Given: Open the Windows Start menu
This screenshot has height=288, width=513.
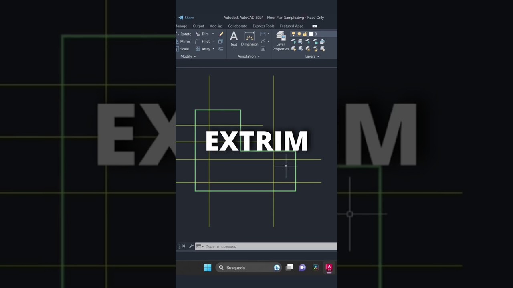Looking at the screenshot, I should (208, 268).
